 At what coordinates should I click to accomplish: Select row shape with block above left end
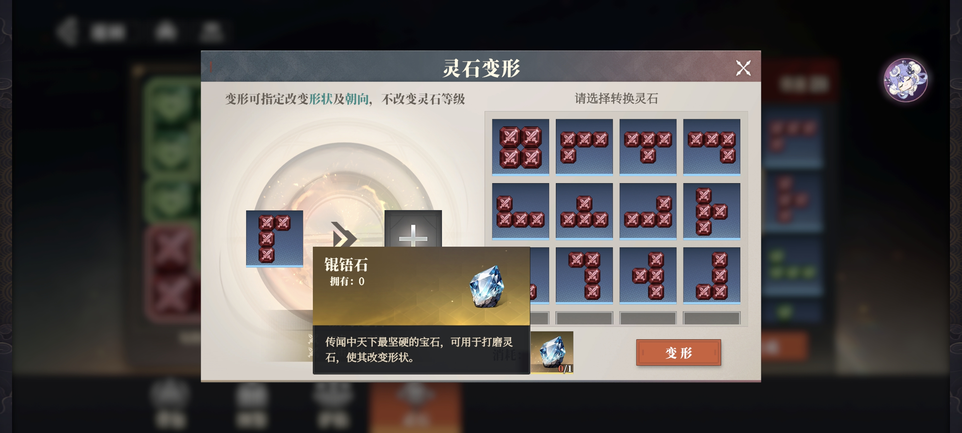[x=520, y=211]
